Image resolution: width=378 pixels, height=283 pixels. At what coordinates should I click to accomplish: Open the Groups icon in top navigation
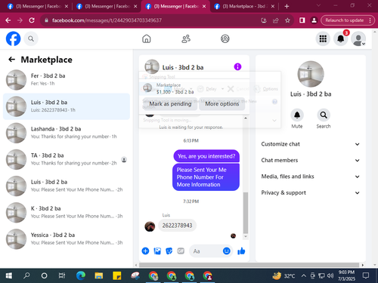[225, 38]
